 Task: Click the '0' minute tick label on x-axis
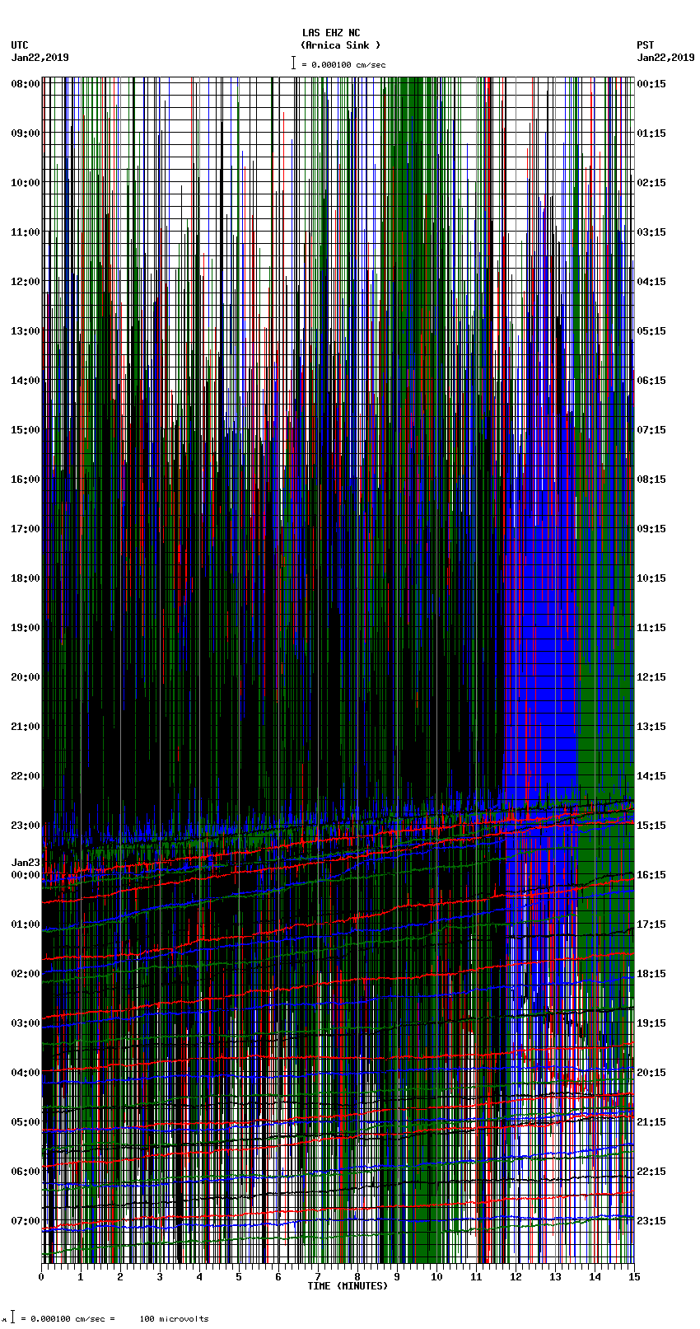[41, 1277]
